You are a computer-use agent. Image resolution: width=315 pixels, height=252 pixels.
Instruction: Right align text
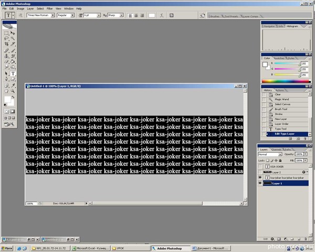(142, 15)
